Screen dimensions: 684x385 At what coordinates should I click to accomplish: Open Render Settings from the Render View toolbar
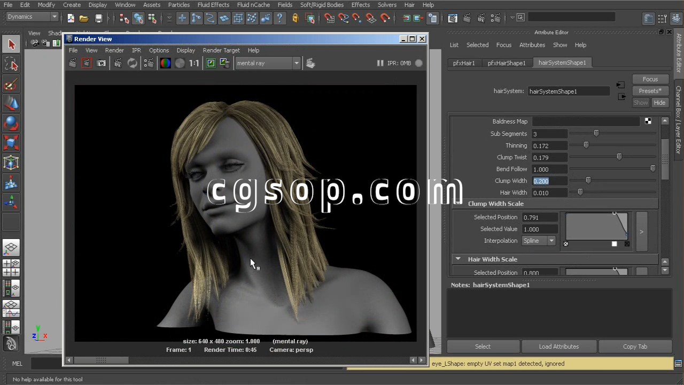(149, 63)
